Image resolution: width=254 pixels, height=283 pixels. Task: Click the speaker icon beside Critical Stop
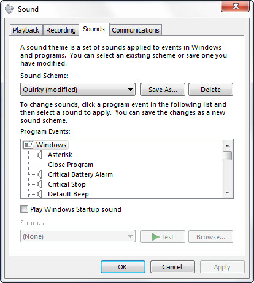click(x=39, y=184)
